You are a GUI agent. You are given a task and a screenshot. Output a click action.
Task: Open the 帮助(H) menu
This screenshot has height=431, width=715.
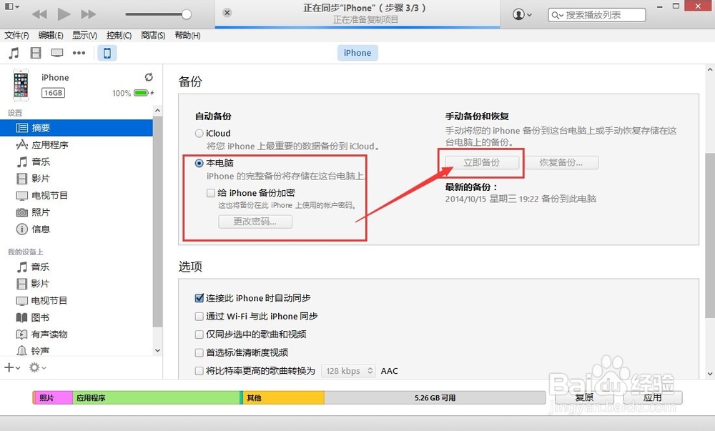(187, 35)
